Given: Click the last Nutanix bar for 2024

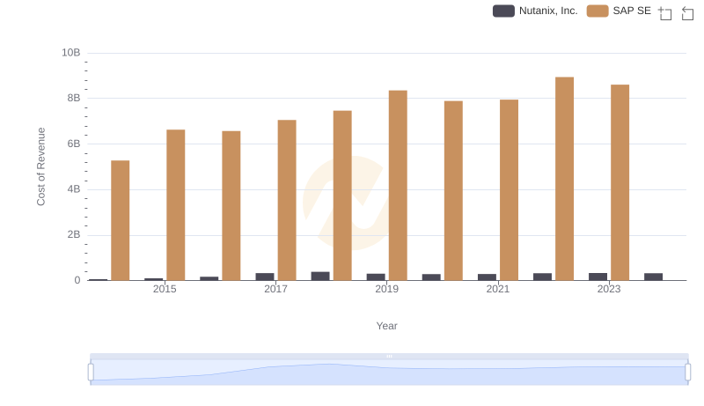Looking at the screenshot, I should pyautogui.click(x=653, y=277).
